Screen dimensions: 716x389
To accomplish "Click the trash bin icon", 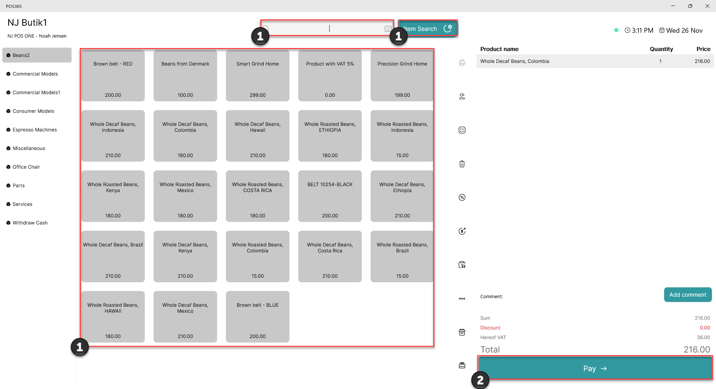I will [462, 164].
